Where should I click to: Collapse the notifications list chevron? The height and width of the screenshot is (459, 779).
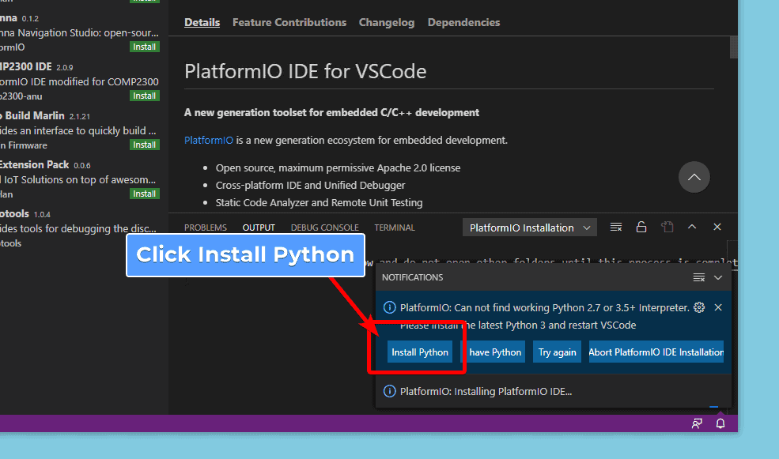pos(718,277)
